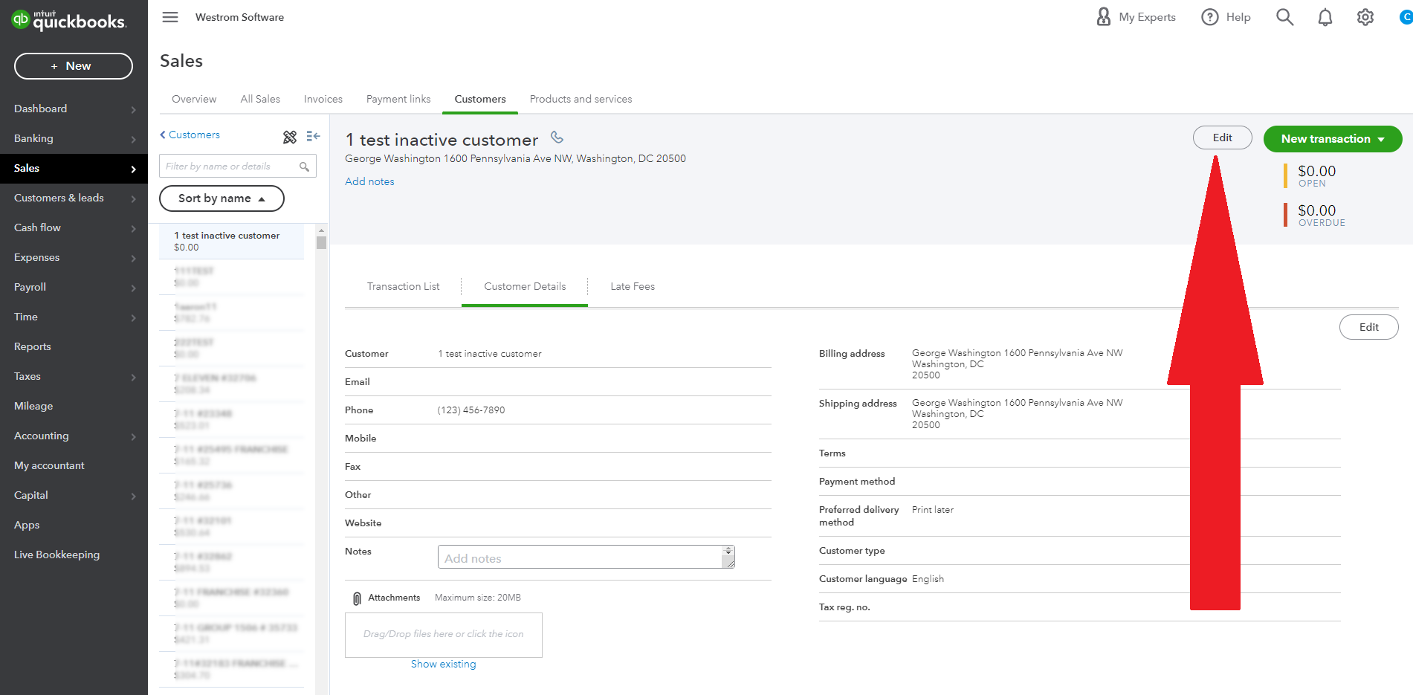The width and height of the screenshot is (1413, 695).
Task: Open Apps in the sidebar
Action: pyautogui.click(x=27, y=525)
